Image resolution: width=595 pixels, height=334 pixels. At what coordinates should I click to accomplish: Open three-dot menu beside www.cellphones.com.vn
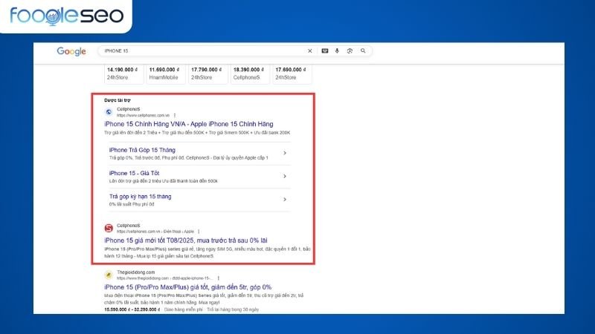(175, 115)
